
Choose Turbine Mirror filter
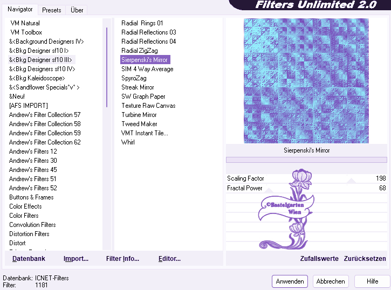coord(139,115)
